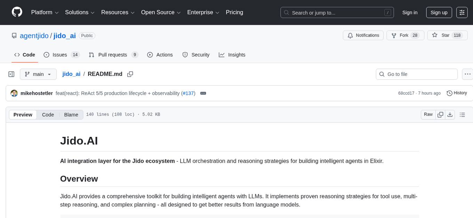The width and height of the screenshot is (473, 218).
Task: View pull request #137
Action: point(188,93)
